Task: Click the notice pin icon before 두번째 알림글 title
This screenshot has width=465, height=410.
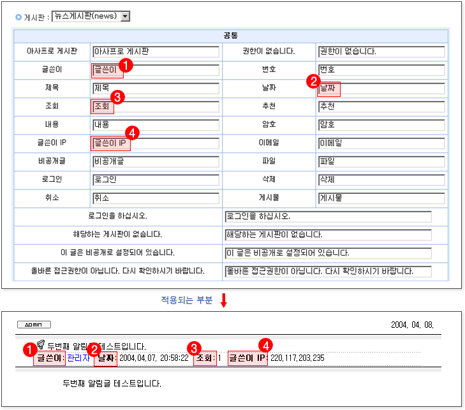Action: [x=40, y=345]
